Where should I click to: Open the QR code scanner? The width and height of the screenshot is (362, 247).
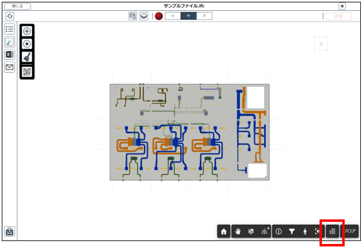pos(27,71)
